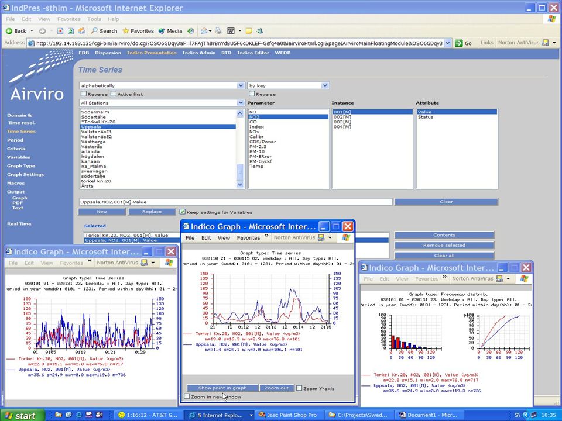Open the Back button history dropdown arrow
The image size is (562, 421).
tap(32, 31)
